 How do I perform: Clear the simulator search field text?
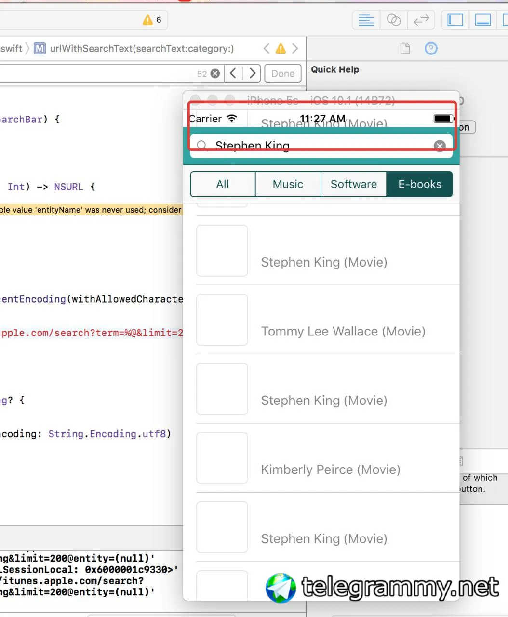[440, 146]
